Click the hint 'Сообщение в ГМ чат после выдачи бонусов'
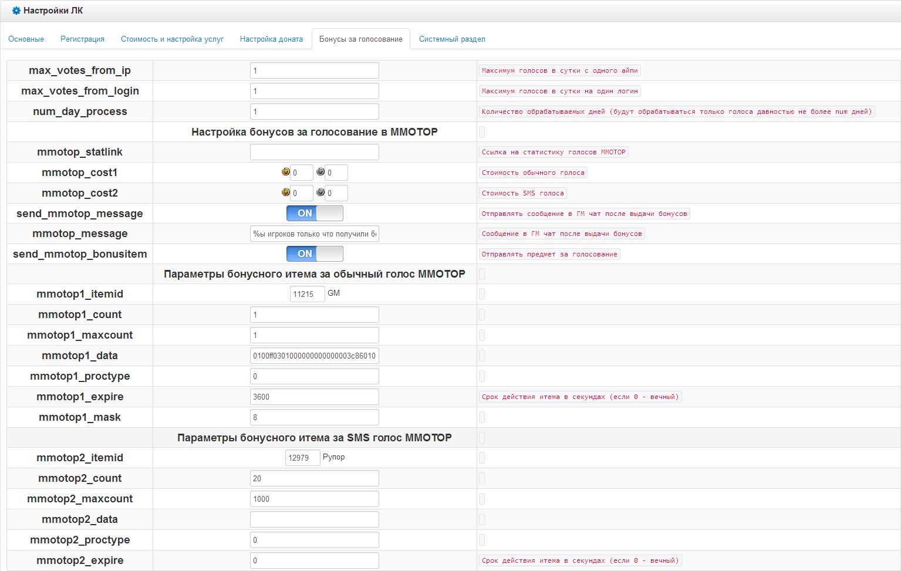The width and height of the screenshot is (901, 571). click(x=562, y=234)
